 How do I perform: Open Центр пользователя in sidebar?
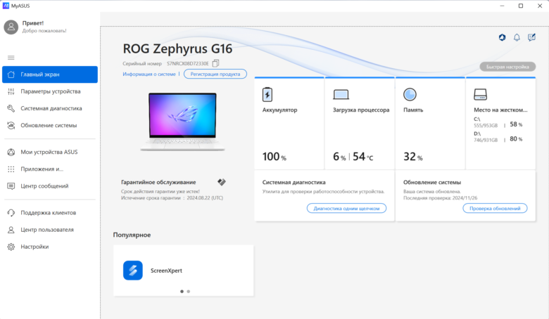[x=50, y=230]
